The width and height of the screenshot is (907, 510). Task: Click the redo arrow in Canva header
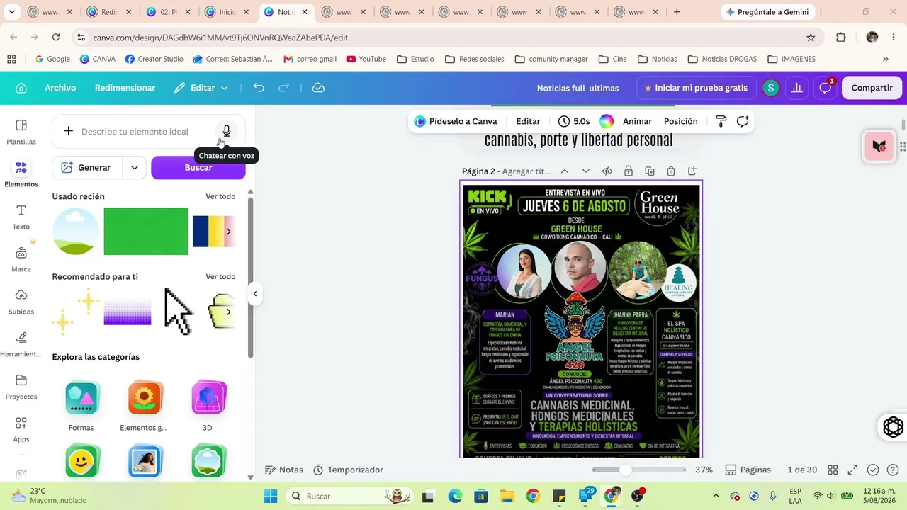pyautogui.click(x=284, y=88)
